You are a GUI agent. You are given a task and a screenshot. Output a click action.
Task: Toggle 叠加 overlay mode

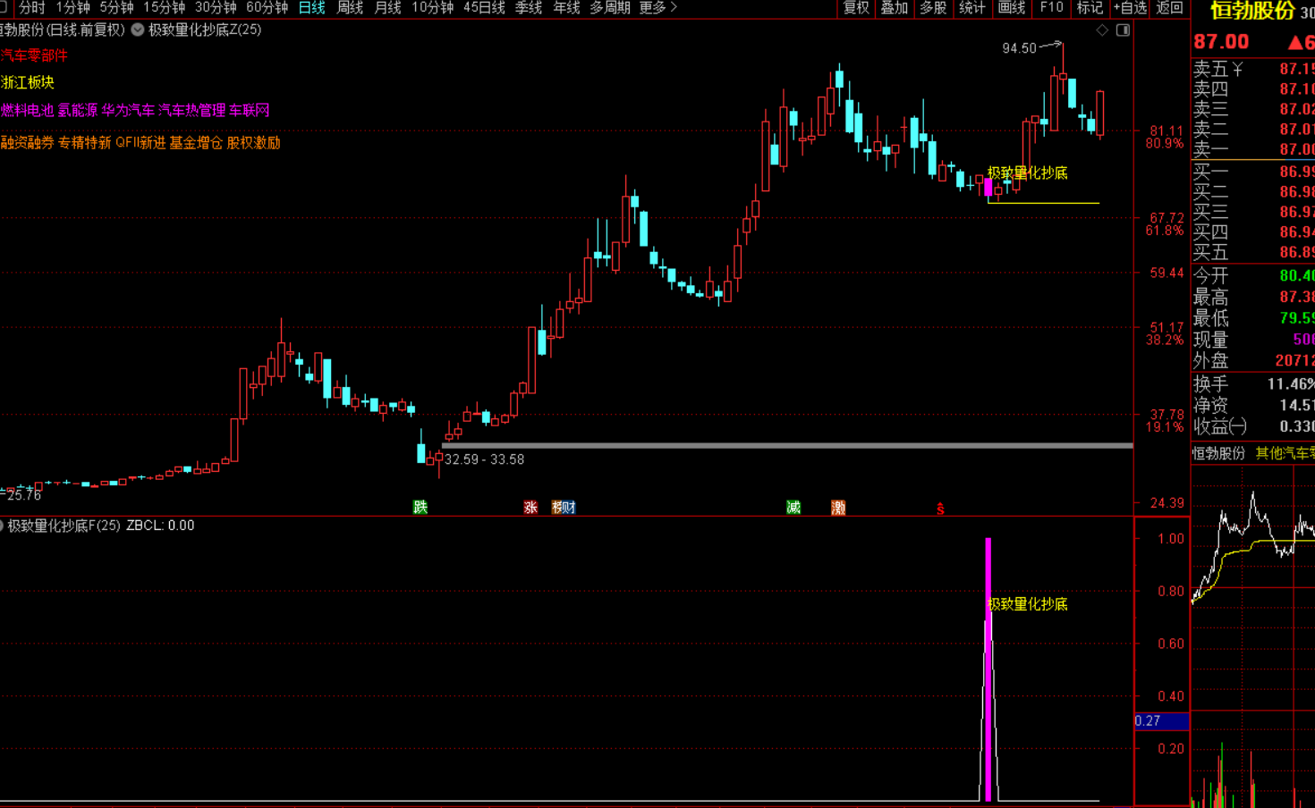pyautogui.click(x=895, y=8)
